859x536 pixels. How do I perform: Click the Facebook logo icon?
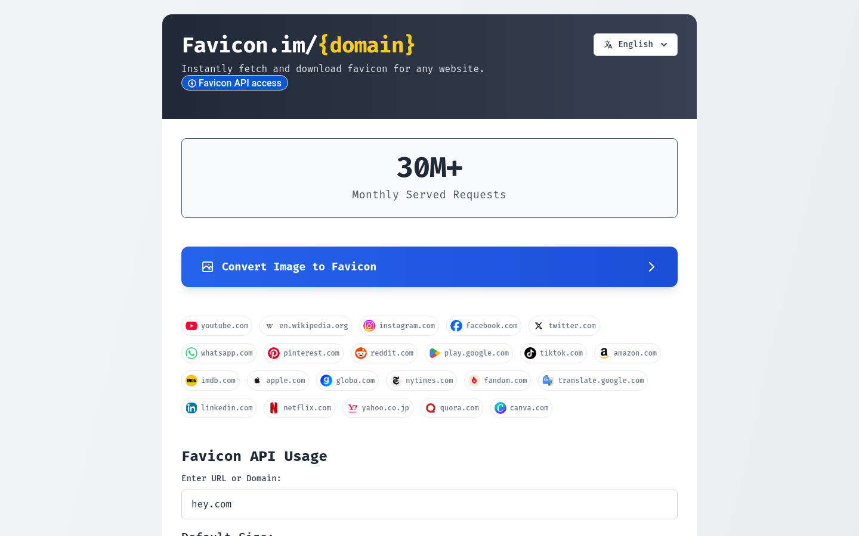[x=456, y=326]
